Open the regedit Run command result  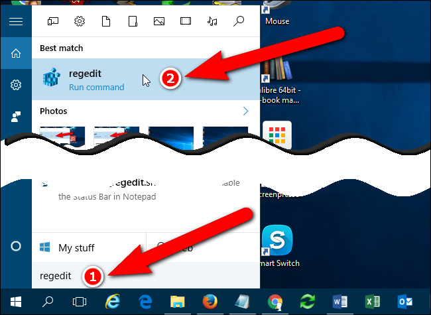146,79
